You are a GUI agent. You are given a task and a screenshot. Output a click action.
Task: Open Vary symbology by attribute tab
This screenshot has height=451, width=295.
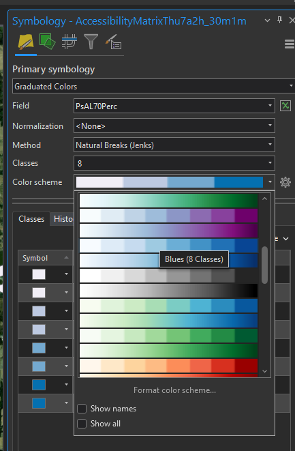click(47, 42)
